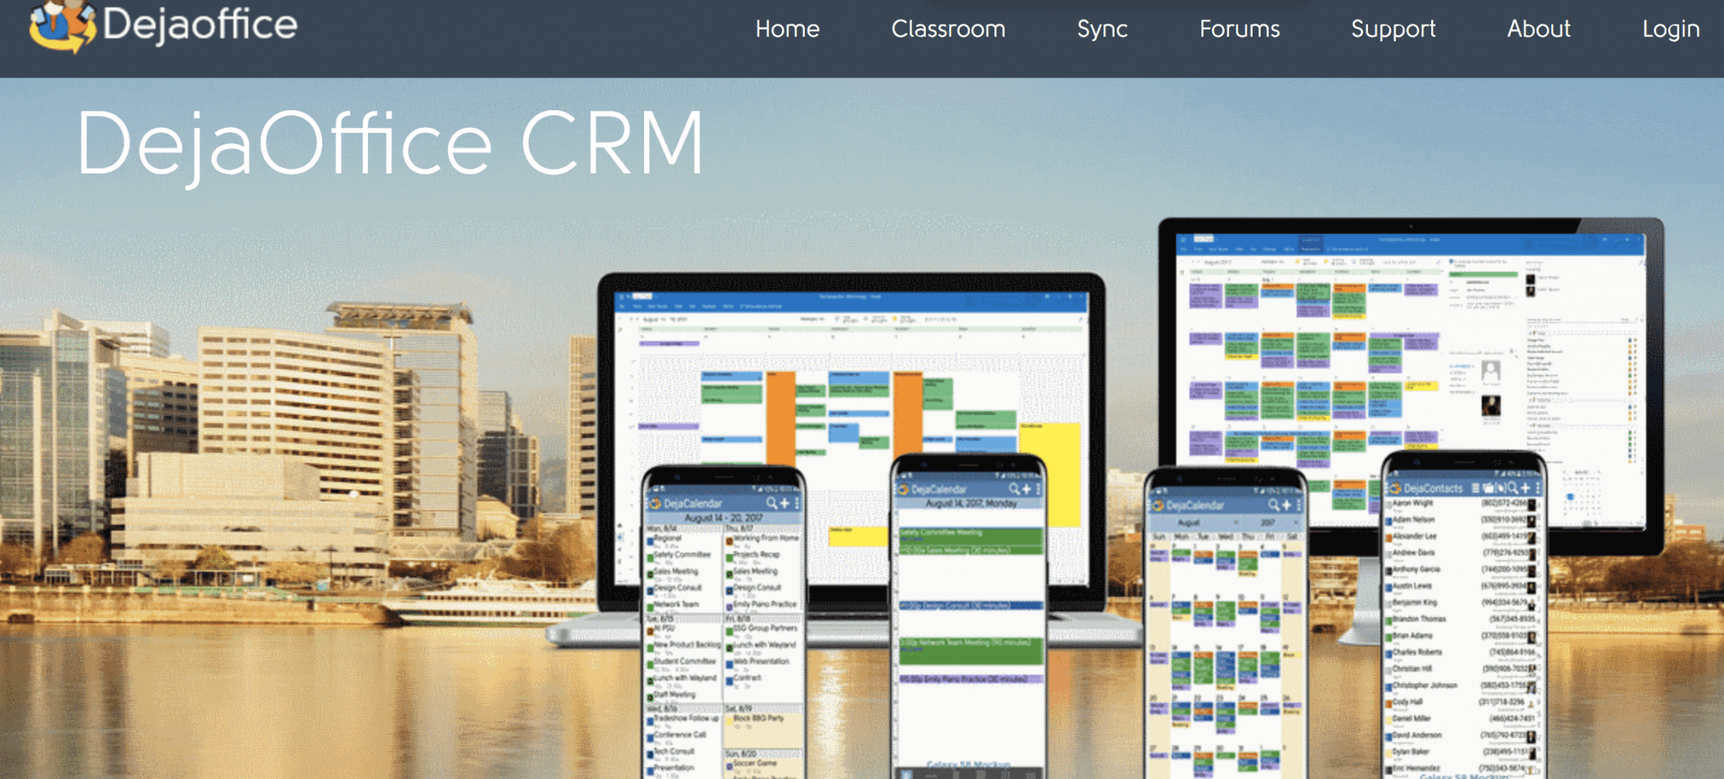Click the Dejaoffice mascot logo icon
Image resolution: width=1724 pixels, height=779 pixels.
coord(62,25)
